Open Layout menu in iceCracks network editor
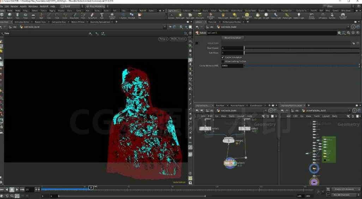 pos(241,116)
